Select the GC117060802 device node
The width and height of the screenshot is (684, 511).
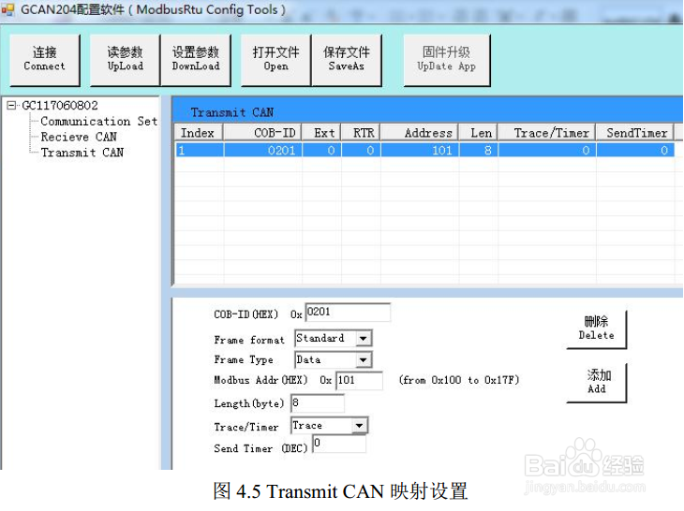coord(60,106)
